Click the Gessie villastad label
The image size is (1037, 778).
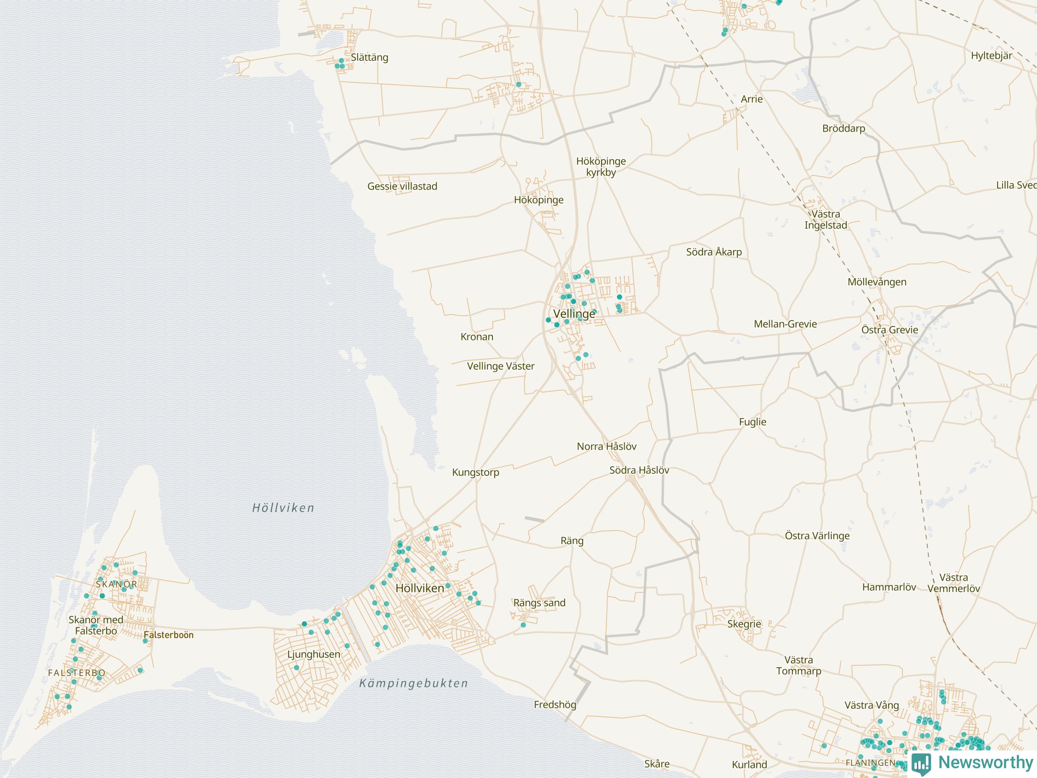coord(402,186)
